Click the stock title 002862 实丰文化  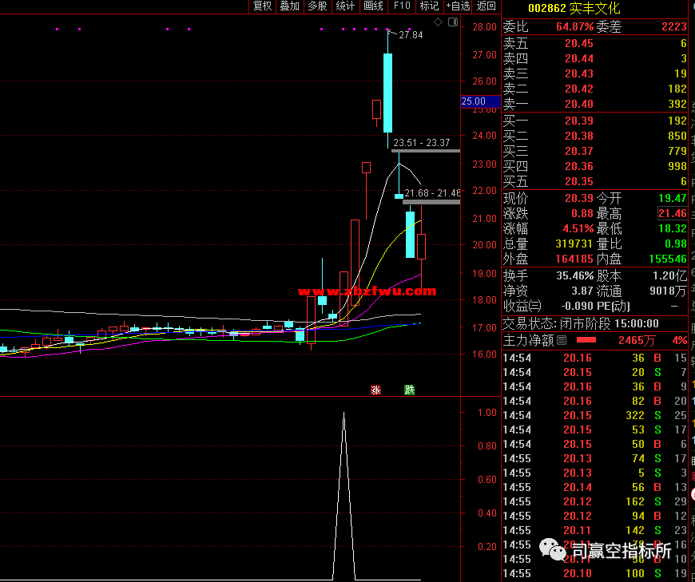pos(574,7)
